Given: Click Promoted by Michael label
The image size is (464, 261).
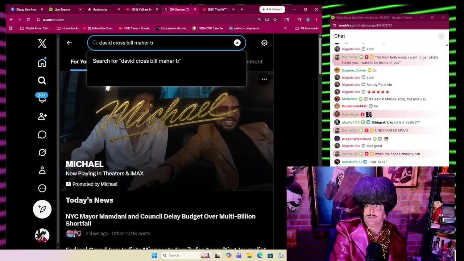Looking at the screenshot, I should point(91,184).
